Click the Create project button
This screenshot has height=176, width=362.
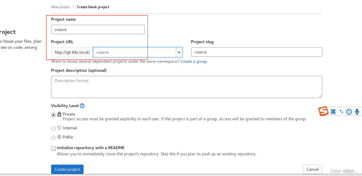pos(67,170)
